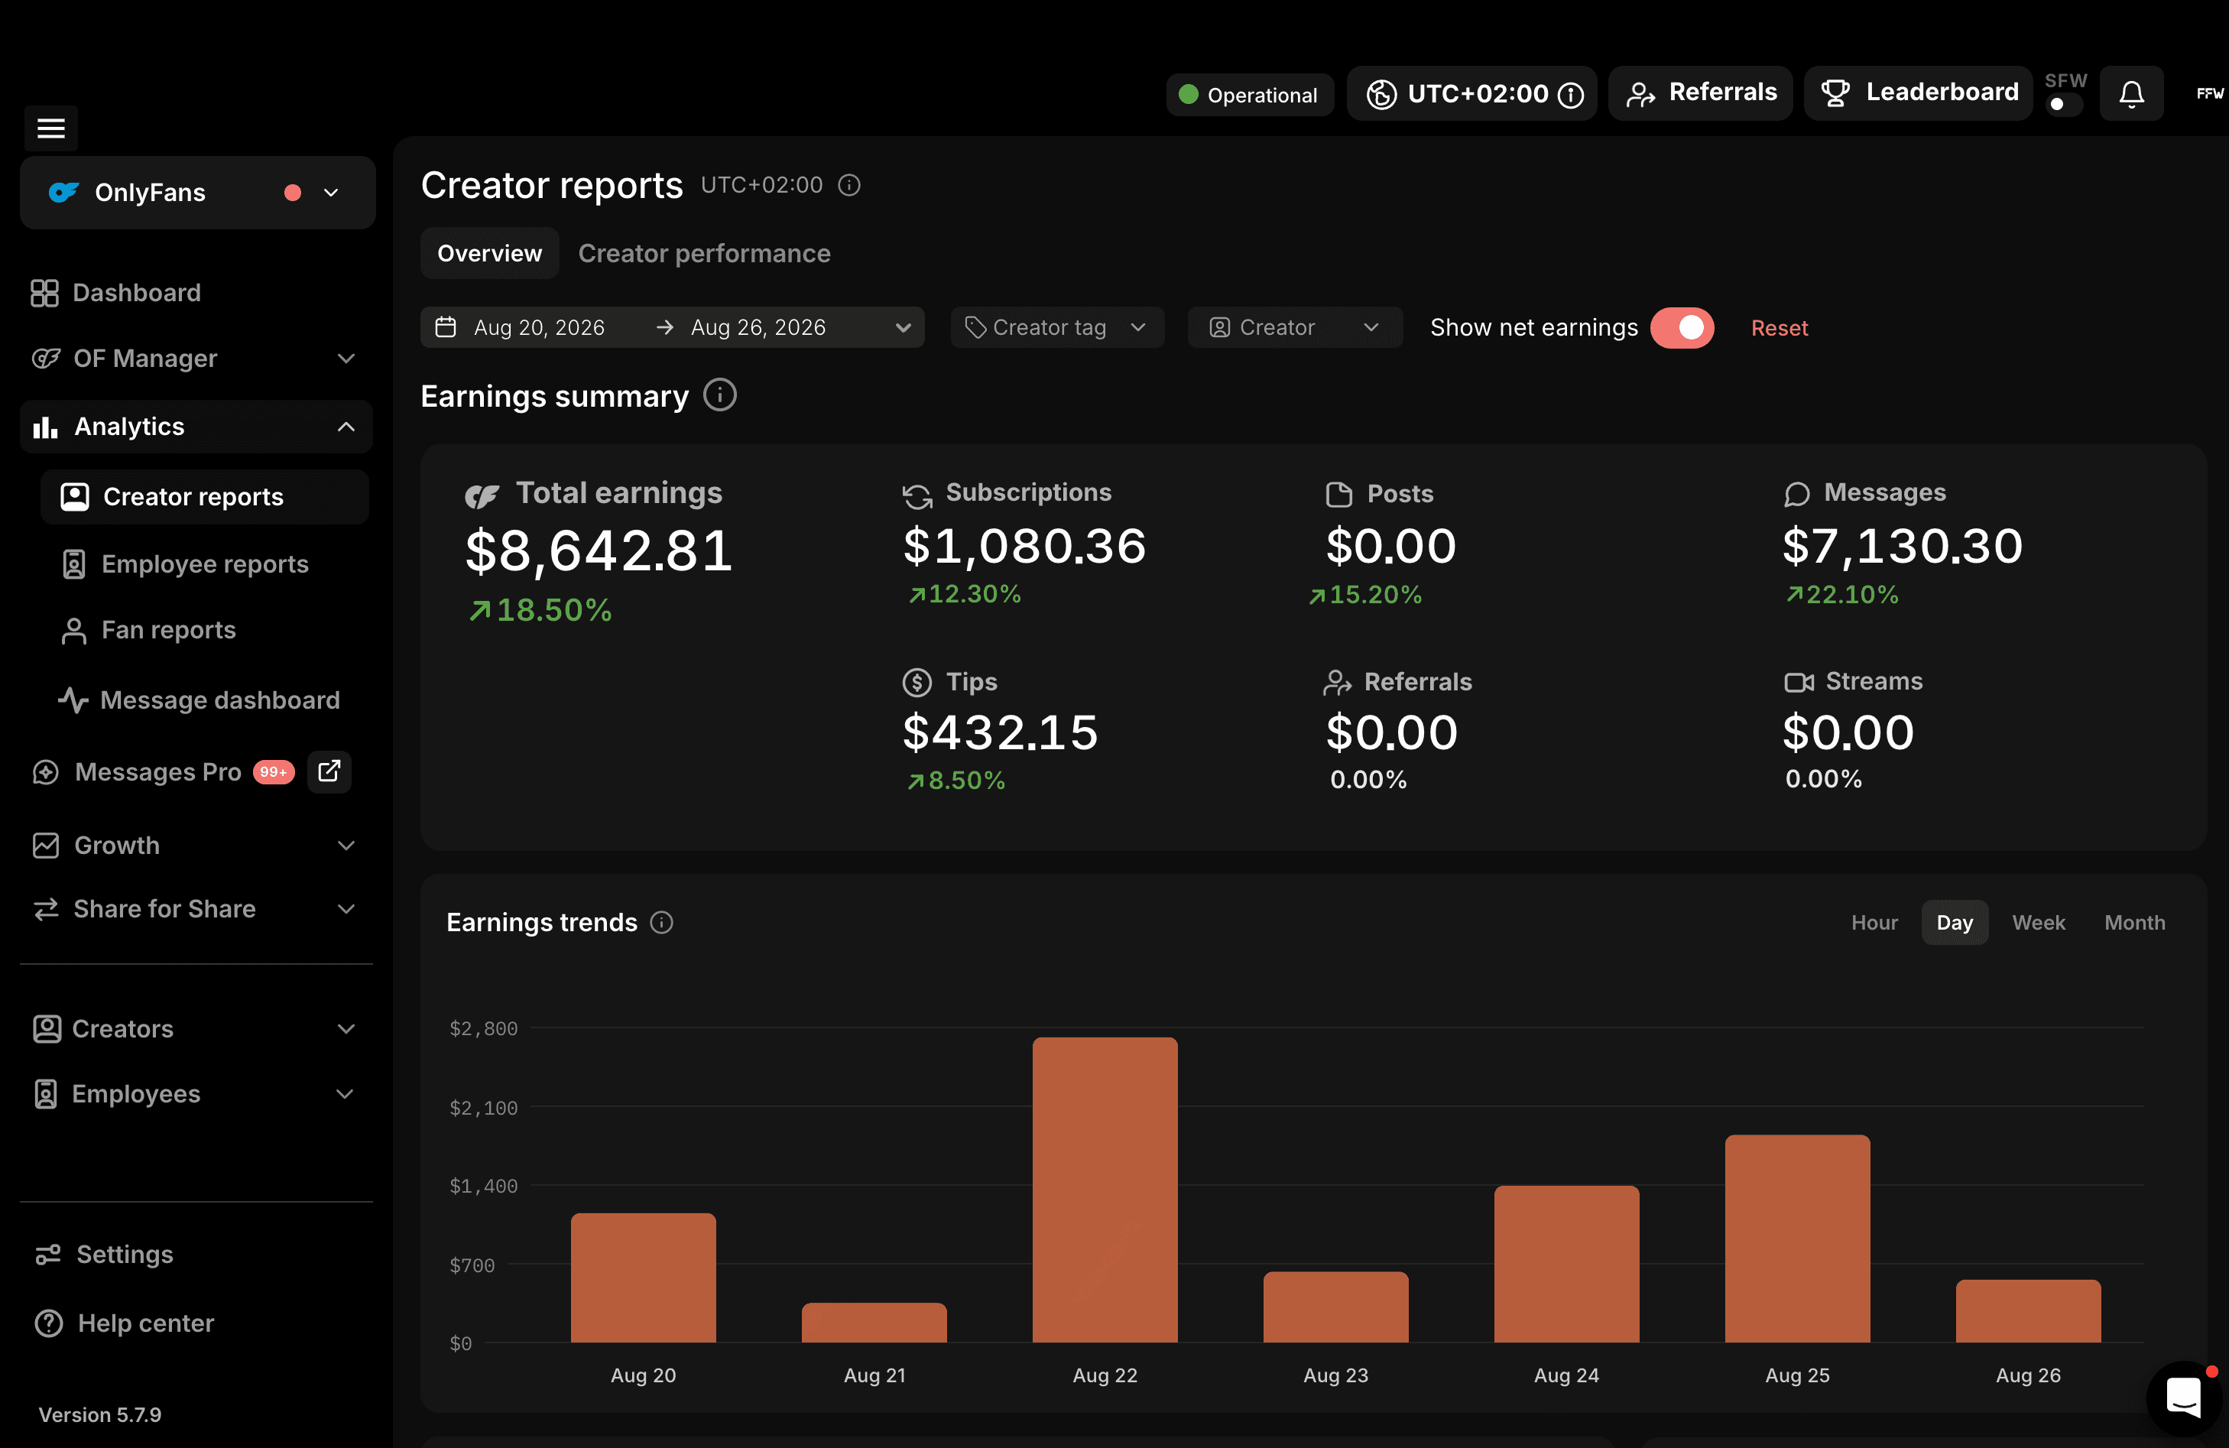Select Hour granularity for earnings trends

[x=1874, y=923]
